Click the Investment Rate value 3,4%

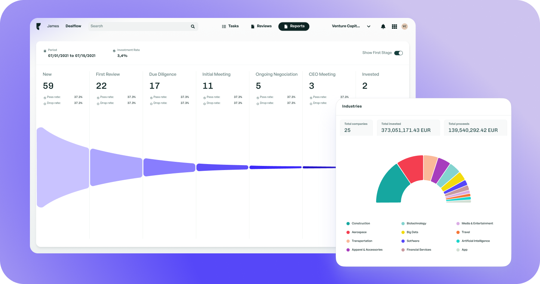tap(122, 56)
